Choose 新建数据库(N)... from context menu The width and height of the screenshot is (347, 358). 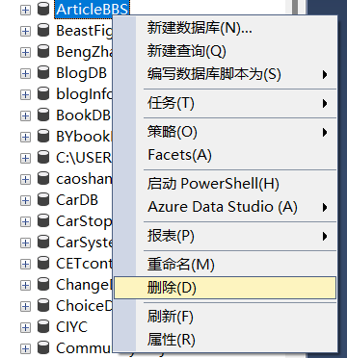click(225, 28)
